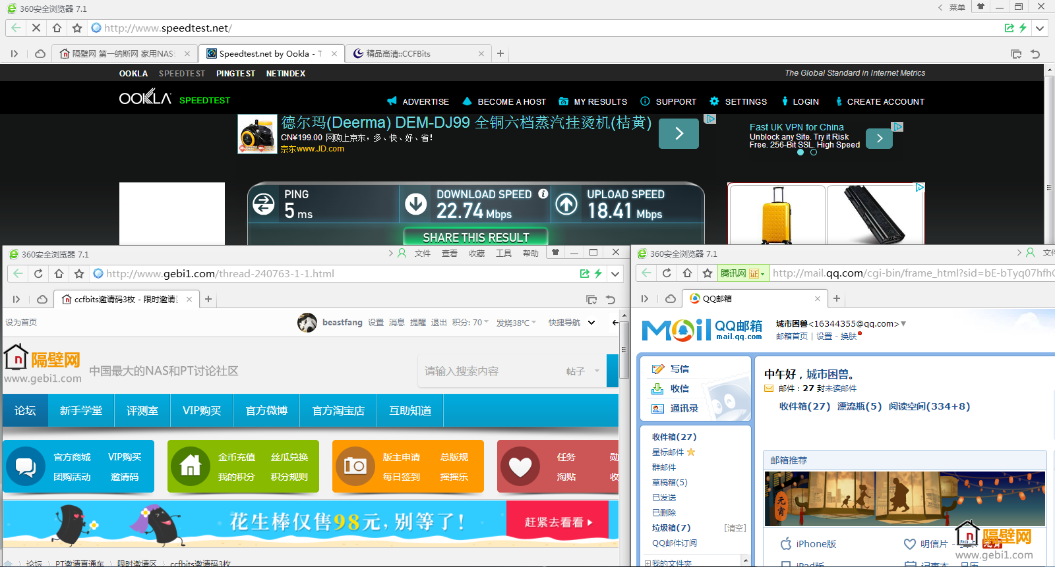Stop loading in the Speedtest browser window
The width and height of the screenshot is (1055, 567).
tap(36, 28)
